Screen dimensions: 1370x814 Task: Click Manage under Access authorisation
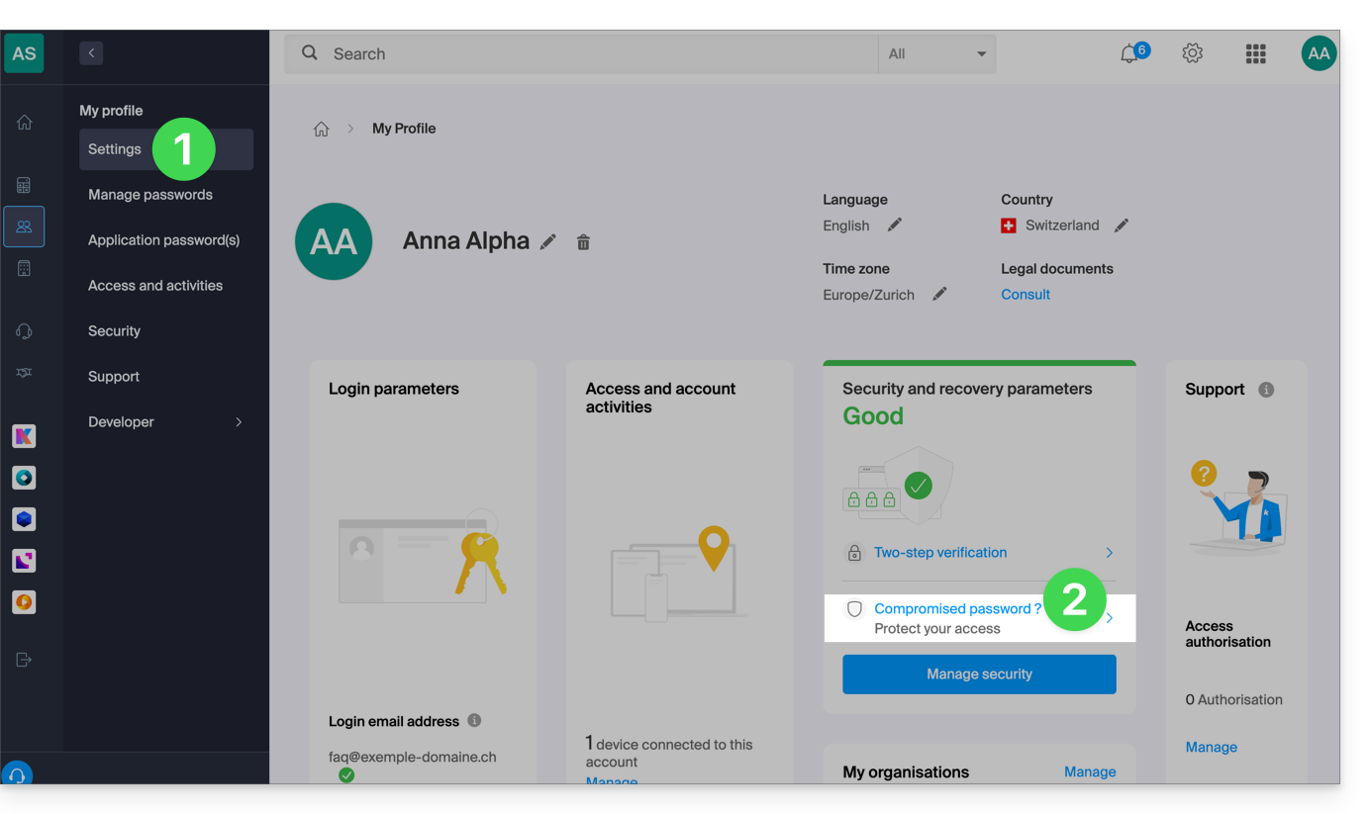[1212, 748]
